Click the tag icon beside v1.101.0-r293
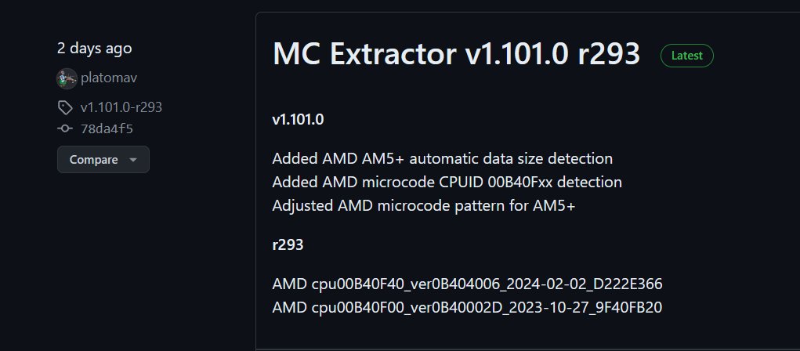 point(65,107)
